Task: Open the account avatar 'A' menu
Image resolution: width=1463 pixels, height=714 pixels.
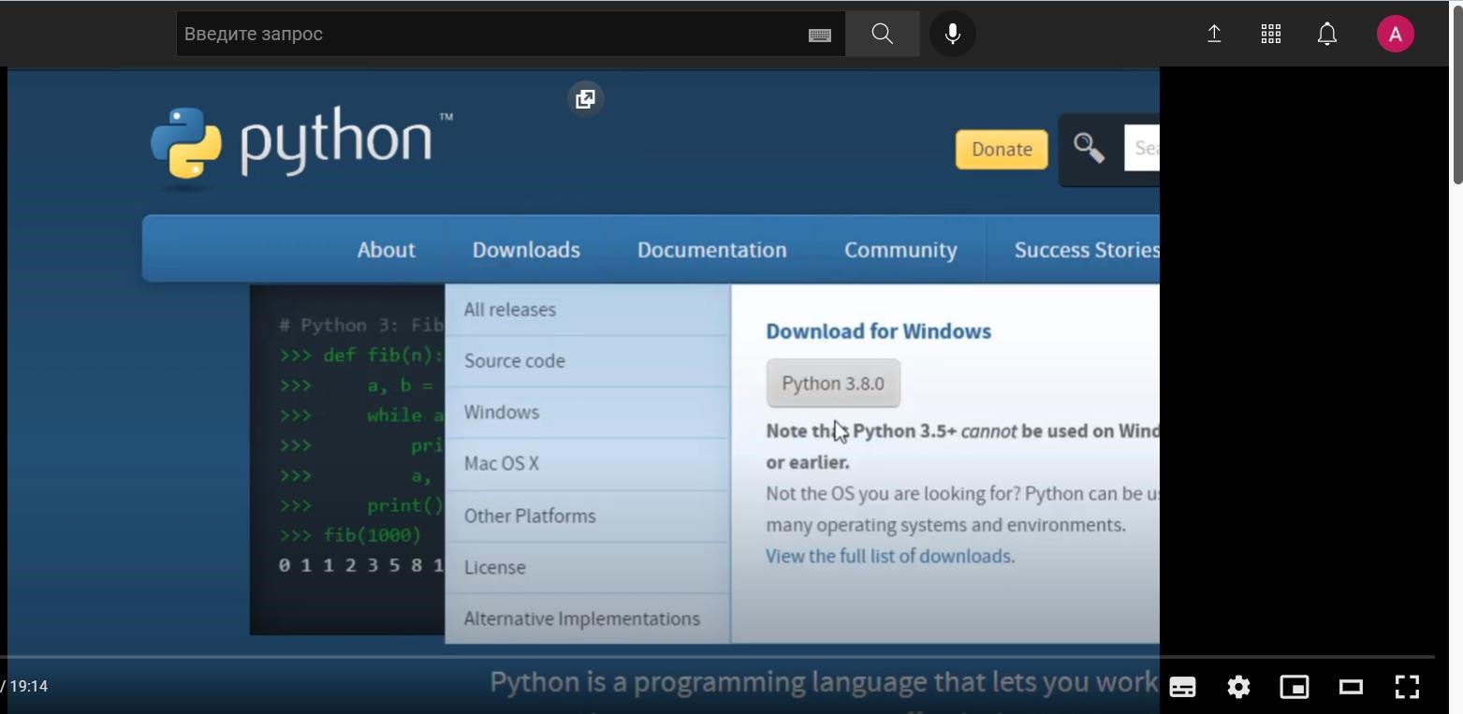Action: coord(1395,34)
